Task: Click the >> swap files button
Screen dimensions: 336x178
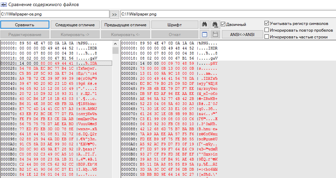Action: click(114, 14)
